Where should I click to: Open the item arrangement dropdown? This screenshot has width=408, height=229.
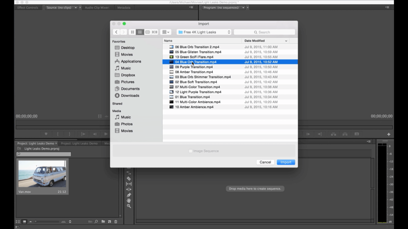[x=166, y=32]
